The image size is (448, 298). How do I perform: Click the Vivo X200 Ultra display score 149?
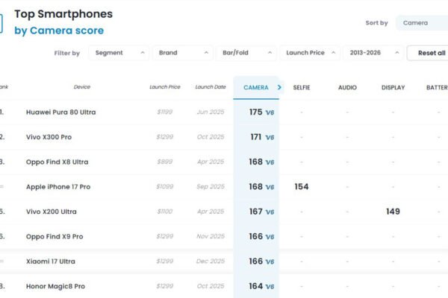(x=393, y=212)
